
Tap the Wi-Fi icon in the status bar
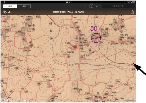point(5,2)
